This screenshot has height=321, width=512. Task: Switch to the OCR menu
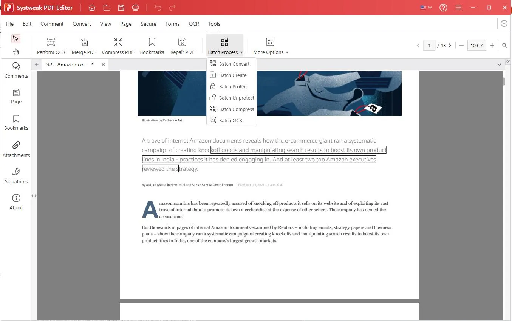click(x=194, y=24)
